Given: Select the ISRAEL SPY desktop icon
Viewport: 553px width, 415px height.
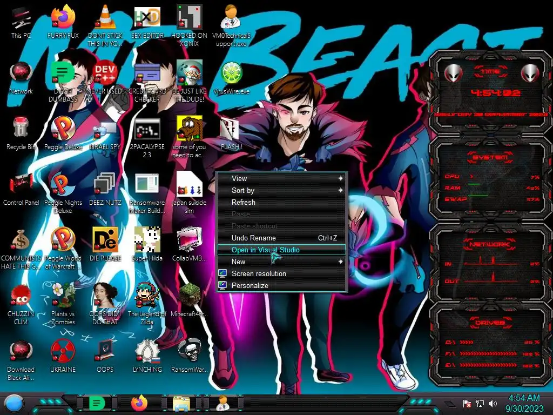Looking at the screenshot, I should click(x=105, y=133).
